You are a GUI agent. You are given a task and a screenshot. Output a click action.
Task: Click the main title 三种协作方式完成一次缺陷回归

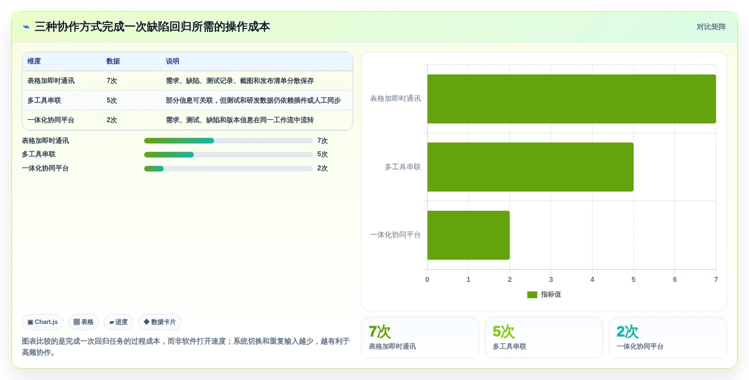point(152,27)
